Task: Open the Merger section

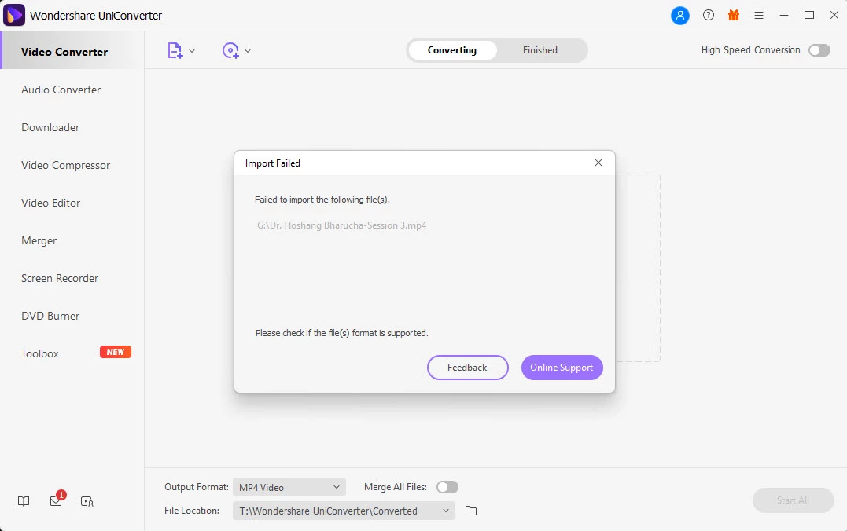Action: [39, 240]
